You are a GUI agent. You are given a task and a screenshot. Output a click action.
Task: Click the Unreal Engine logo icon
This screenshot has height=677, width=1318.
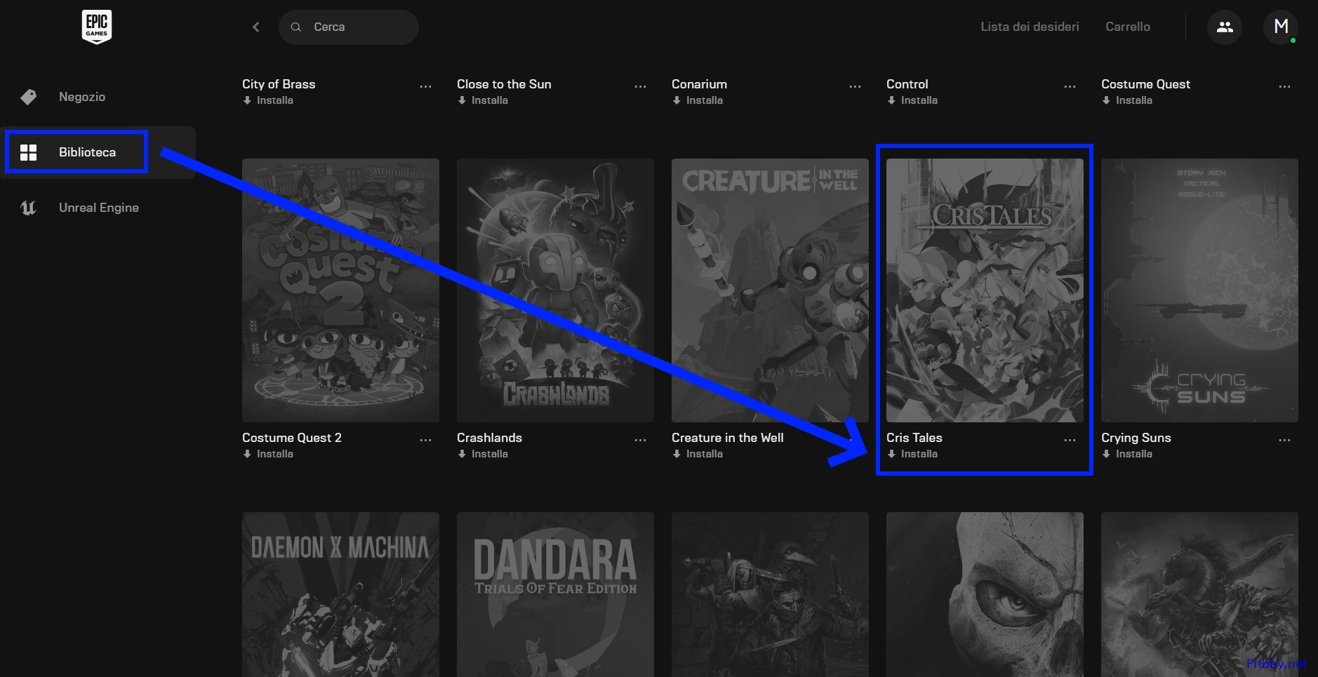tap(29, 208)
